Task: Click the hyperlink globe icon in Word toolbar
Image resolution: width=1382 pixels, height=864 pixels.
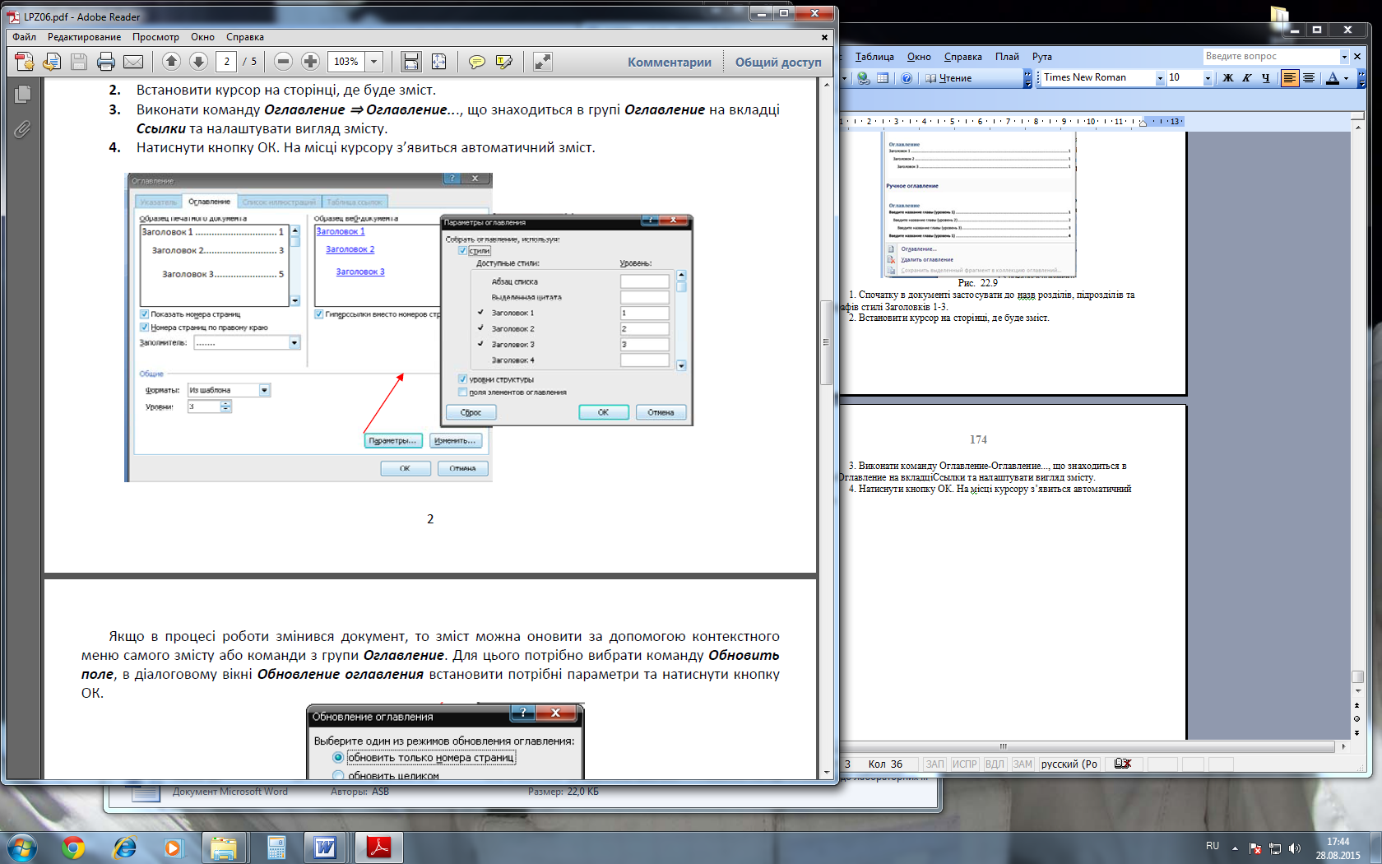Action: (x=863, y=78)
